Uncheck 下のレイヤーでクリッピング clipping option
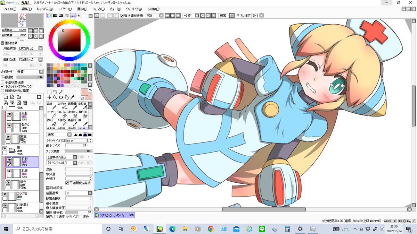Viewport: 417px width, 234px height. [2, 86]
